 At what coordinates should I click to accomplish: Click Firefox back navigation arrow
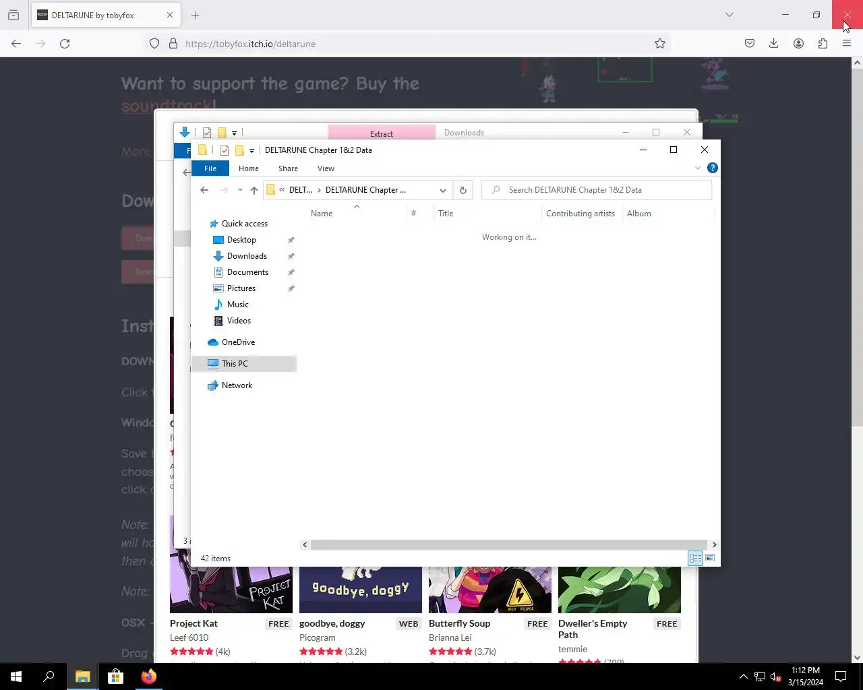[x=16, y=44]
